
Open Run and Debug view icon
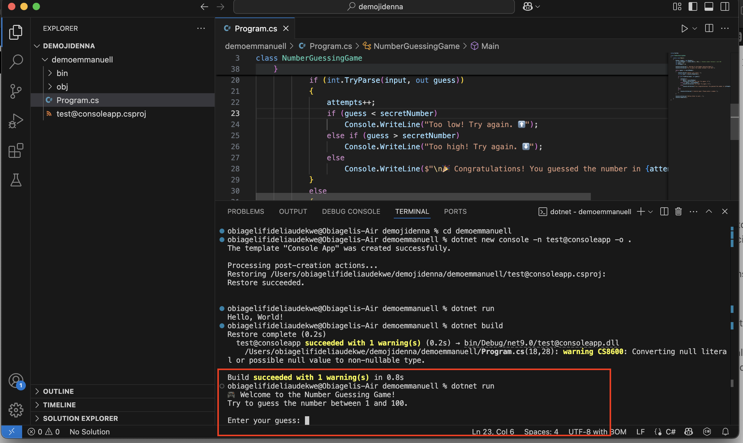click(x=16, y=121)
